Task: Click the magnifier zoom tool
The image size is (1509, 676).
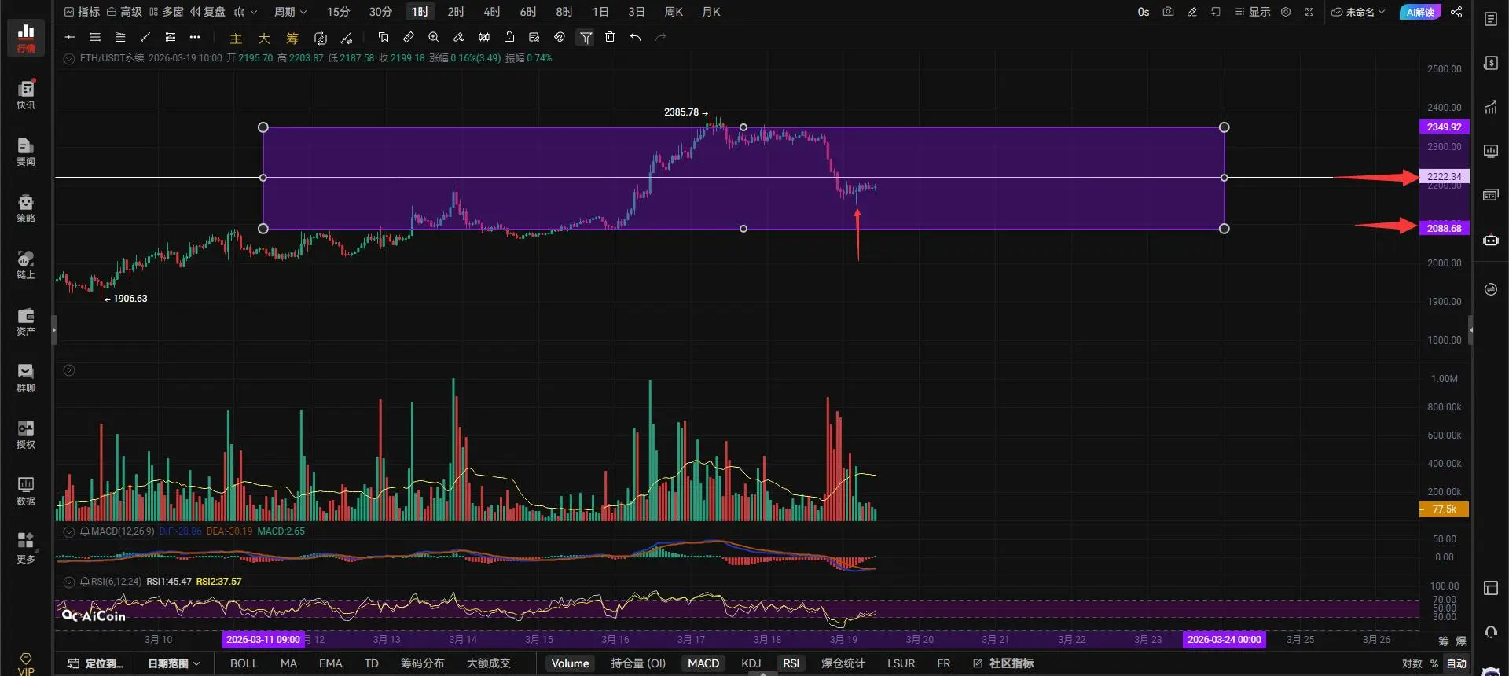Action: click(x=434, y=37)
